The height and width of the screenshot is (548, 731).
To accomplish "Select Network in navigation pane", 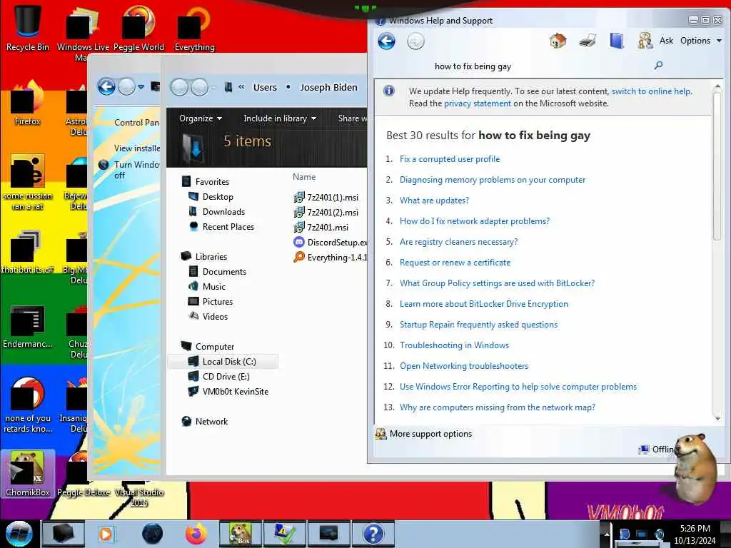I will coord(205,421).
